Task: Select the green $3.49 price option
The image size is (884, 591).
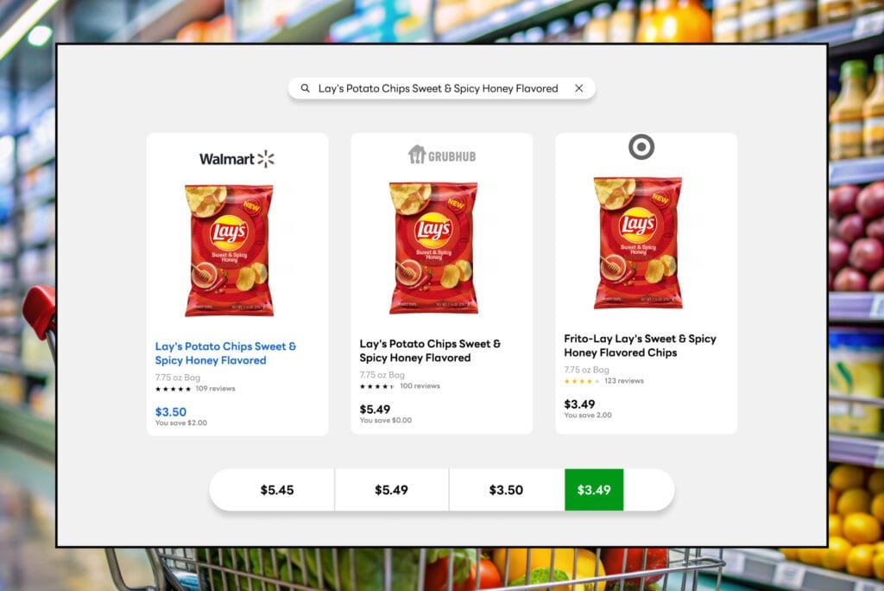Action: coord(594,490)
